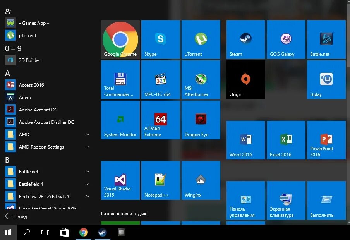Launch Notepad++ from its tile
The width and height of the screenshot is (350, 240).
tap(161, 180)
